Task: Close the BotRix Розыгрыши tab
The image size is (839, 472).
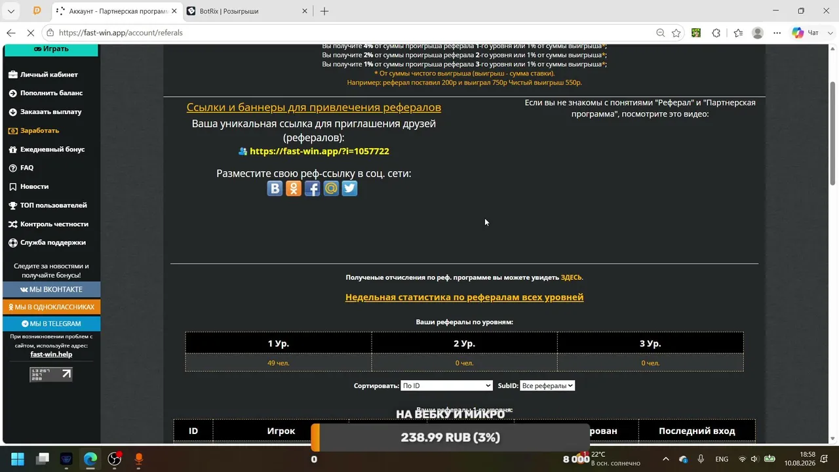Action: pyautogui.click(x=305, y=11)
